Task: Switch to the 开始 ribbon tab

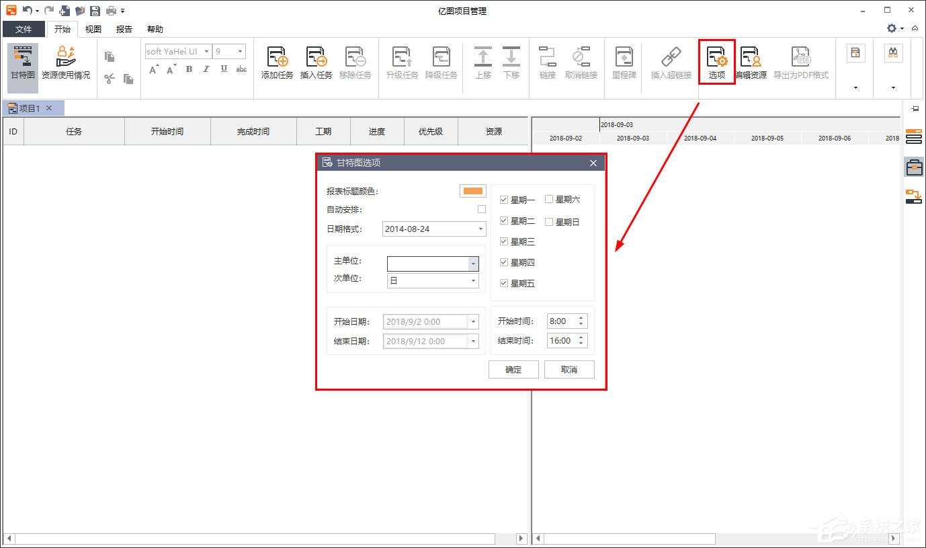Action: pos(62,29)
